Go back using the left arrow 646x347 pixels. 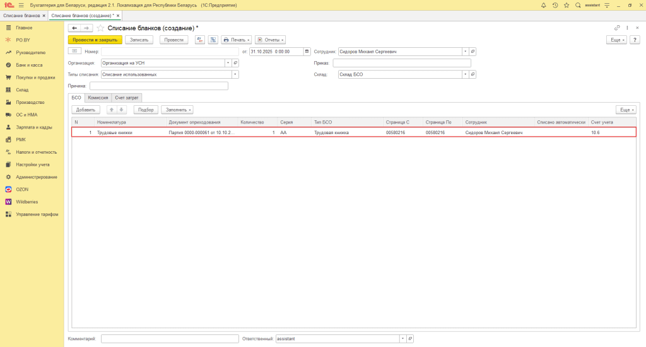tap(74, 28)
